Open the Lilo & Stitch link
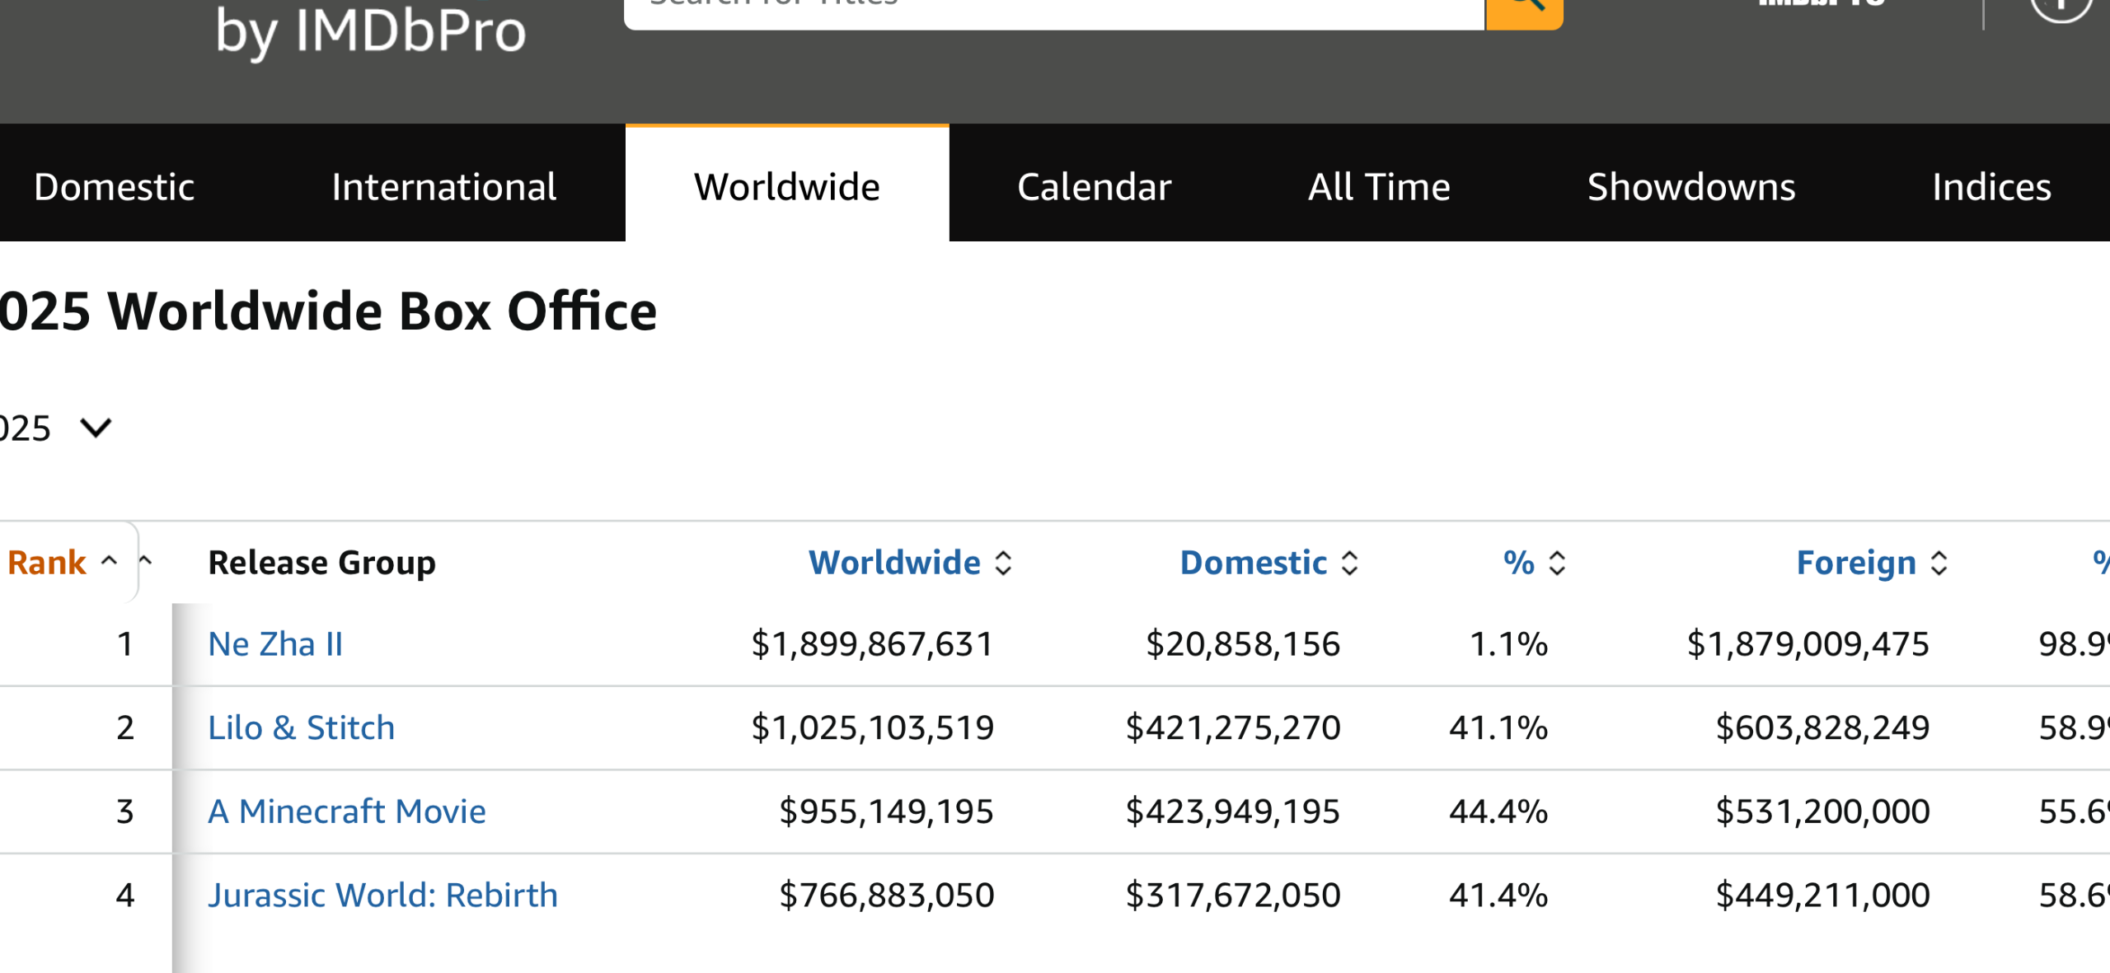Viewport: 2110px width, 973px height. tap(302, 728)
